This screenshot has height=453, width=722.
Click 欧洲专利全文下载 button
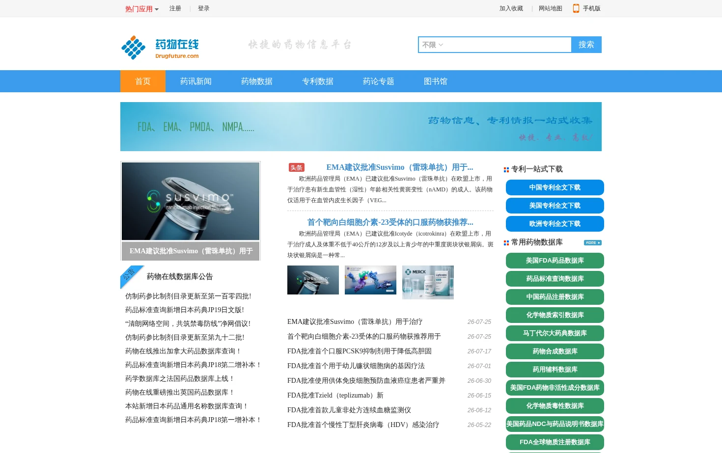(x=555, y=224)
